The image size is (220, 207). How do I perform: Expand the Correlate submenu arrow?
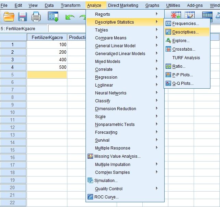(x=157, y=69)
